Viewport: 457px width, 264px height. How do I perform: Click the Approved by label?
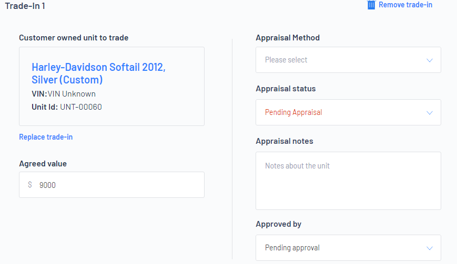[x=278, y=224]
